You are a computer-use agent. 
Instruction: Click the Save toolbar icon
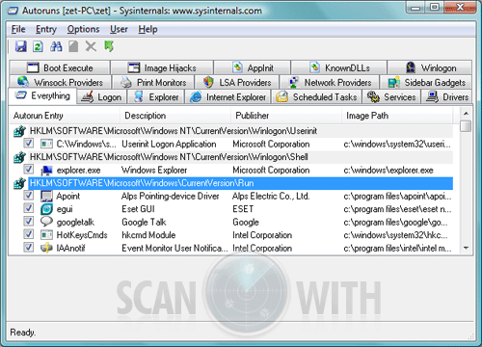[21, 46]
